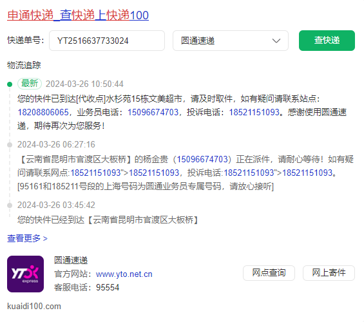Image resolution: width=364 pixels, height=322 pixels.
Task: Click the 圆通速递 company name heading
Action: (x=71, y=260)
